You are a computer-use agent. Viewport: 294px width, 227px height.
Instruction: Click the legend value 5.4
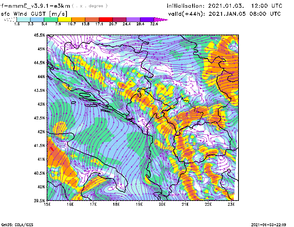click(x=44, y=24)
